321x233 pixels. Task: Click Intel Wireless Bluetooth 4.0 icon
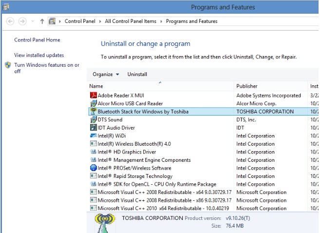pos(94,144)
